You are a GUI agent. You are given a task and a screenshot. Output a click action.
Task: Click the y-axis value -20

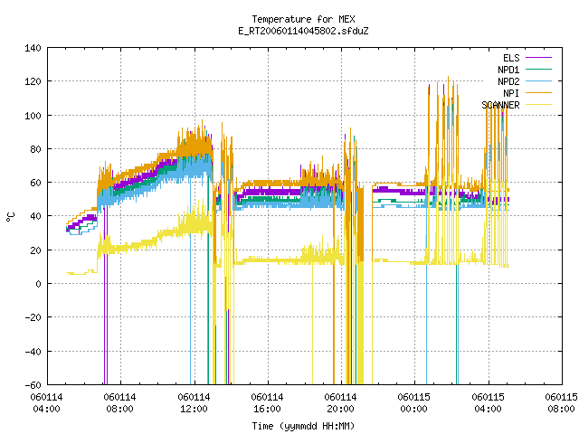tap(33, 317)
